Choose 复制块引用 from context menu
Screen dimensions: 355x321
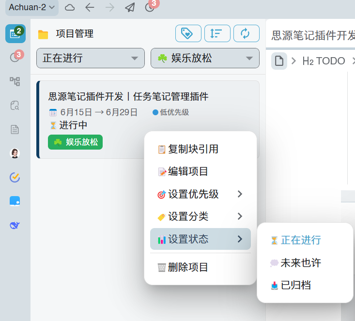coord(201,149)
